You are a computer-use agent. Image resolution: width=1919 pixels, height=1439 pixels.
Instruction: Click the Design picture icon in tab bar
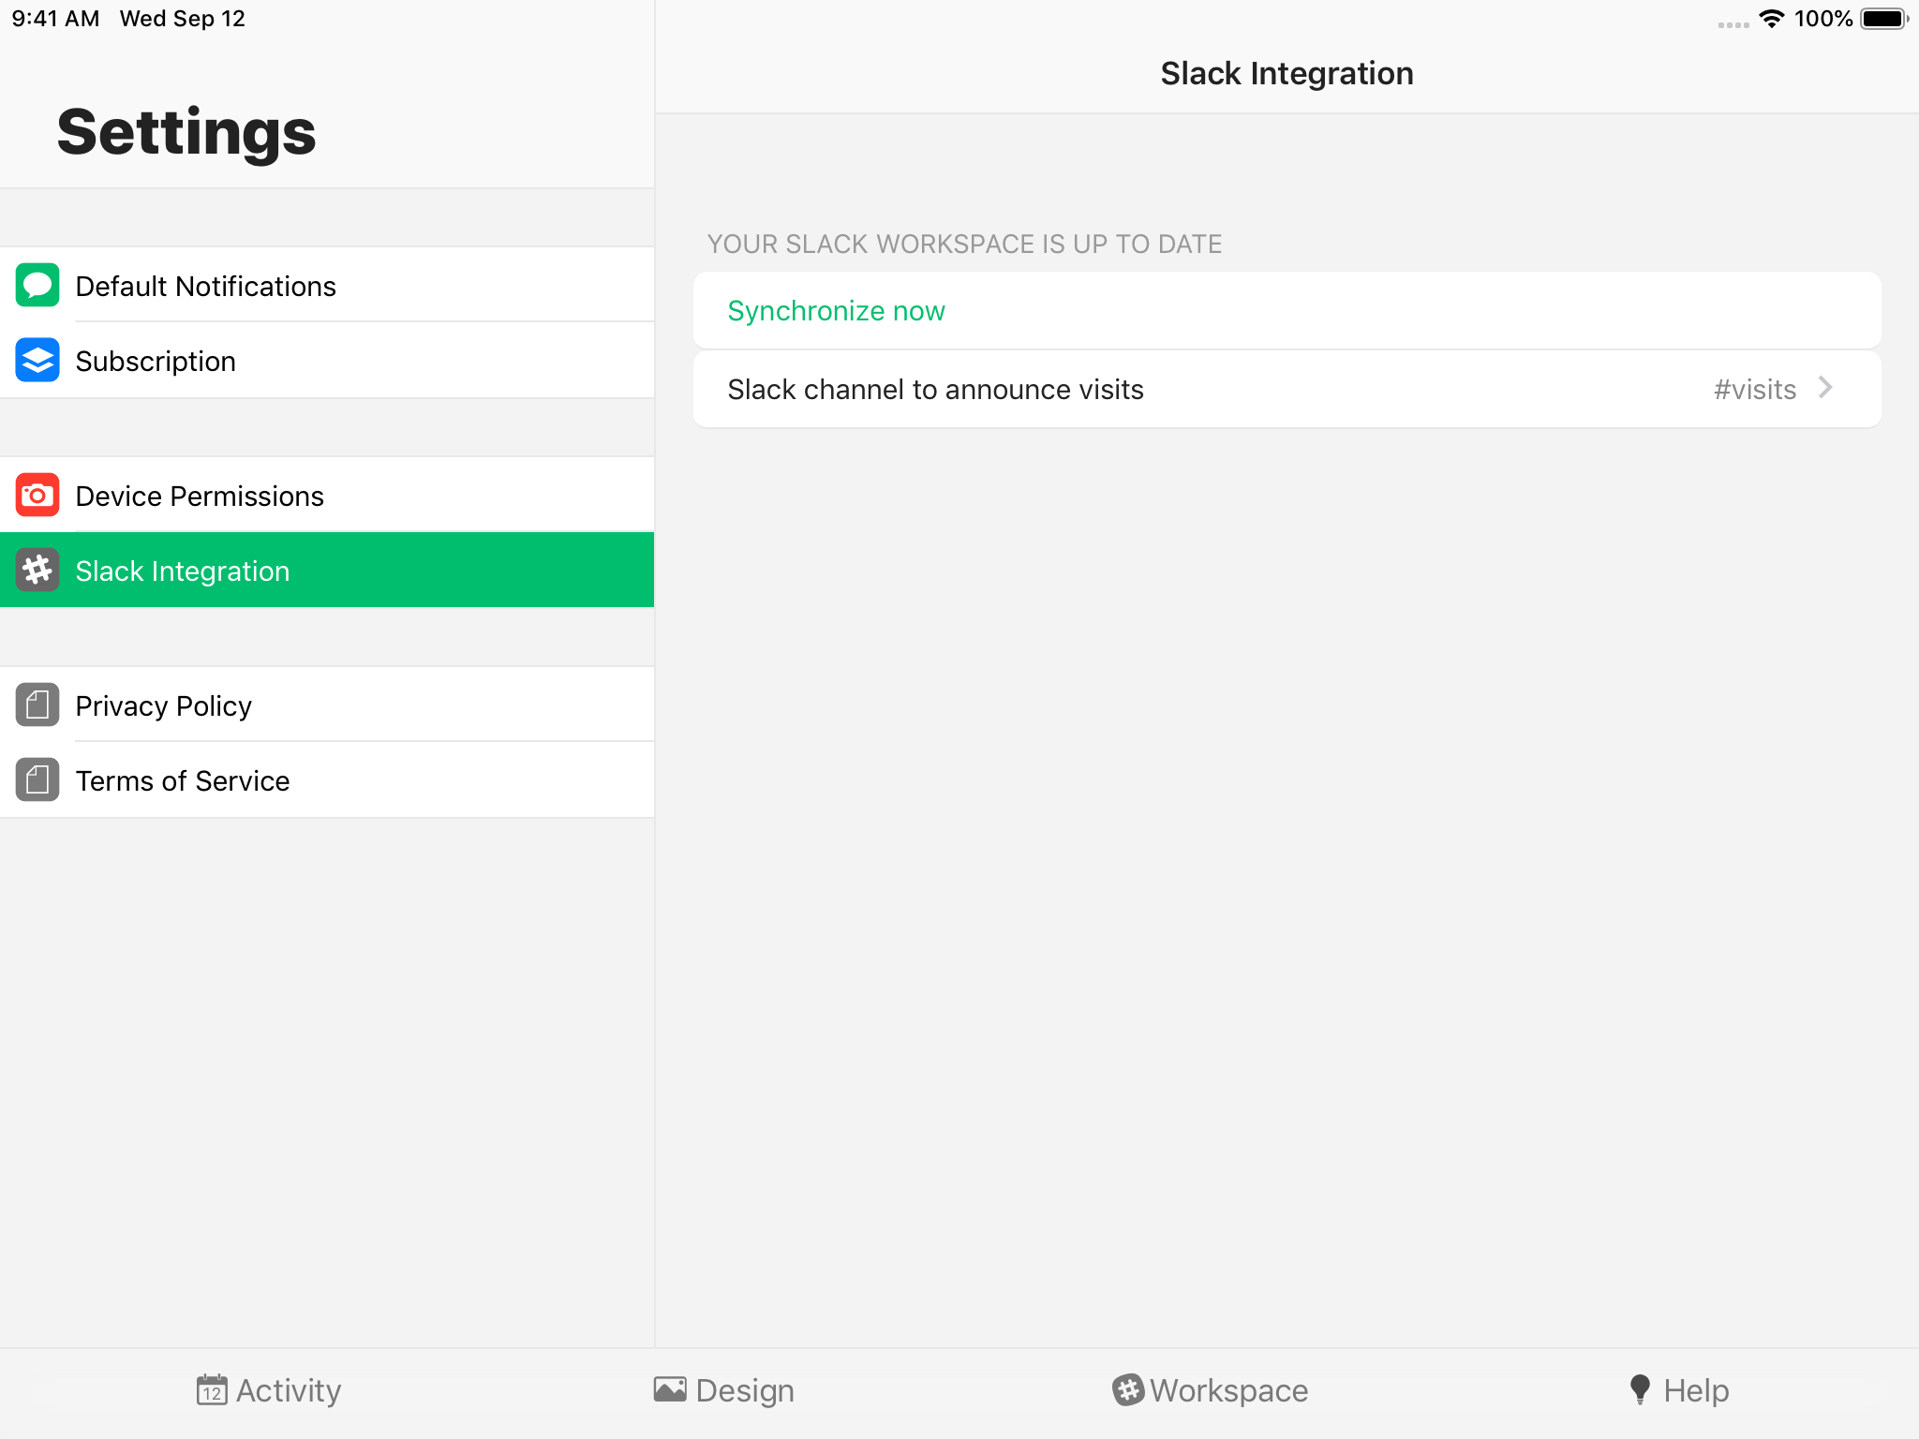[x=670, y=1389]
